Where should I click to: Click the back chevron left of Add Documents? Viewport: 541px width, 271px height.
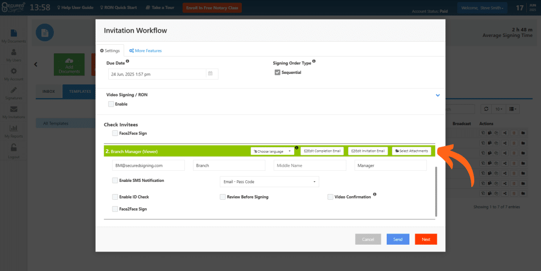pyautogui.click(x=35, y=64)
